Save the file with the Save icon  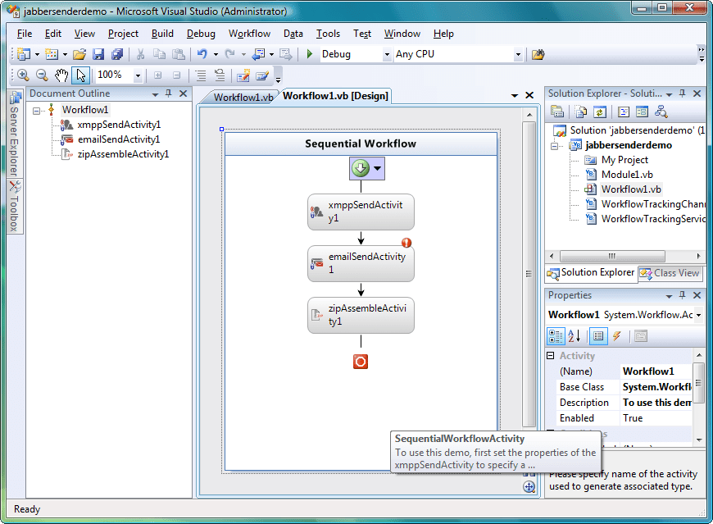pyautogui.click(x=98, y=54)
